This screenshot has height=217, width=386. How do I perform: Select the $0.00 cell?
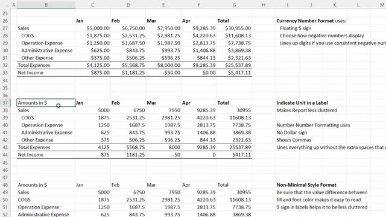pyautogui.click(x=199, y=72)
